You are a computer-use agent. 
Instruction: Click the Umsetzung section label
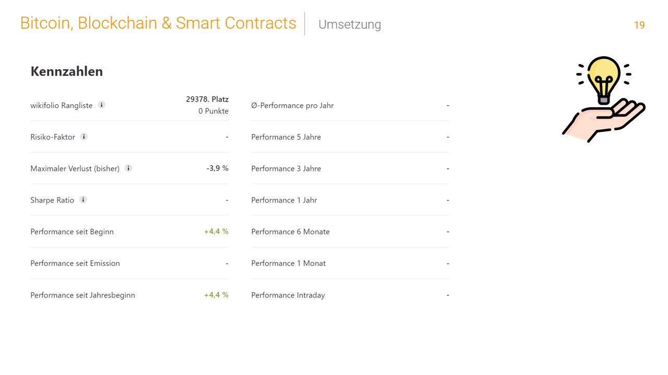point(350,24)
